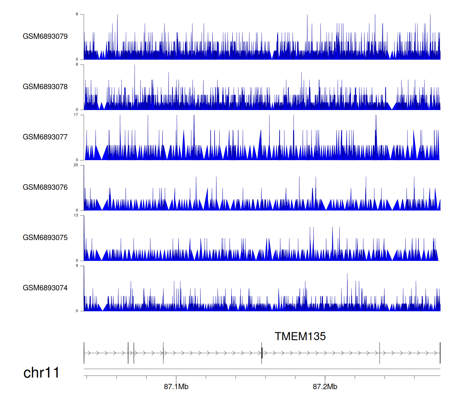Click the 87.2Mb axis label

point(325,387)
